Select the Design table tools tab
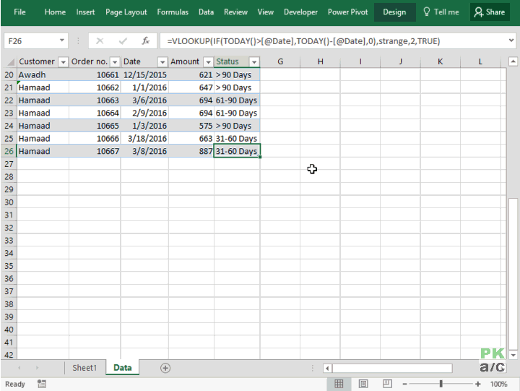The height and width of the screenshot is (391, 520). click(x=394, y=12)
